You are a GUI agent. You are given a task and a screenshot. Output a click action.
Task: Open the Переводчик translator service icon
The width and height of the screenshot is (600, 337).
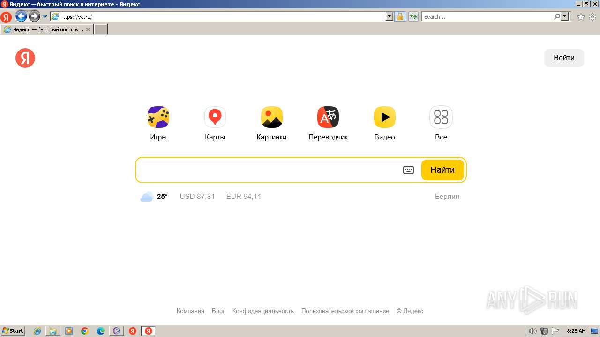[328, 117]
